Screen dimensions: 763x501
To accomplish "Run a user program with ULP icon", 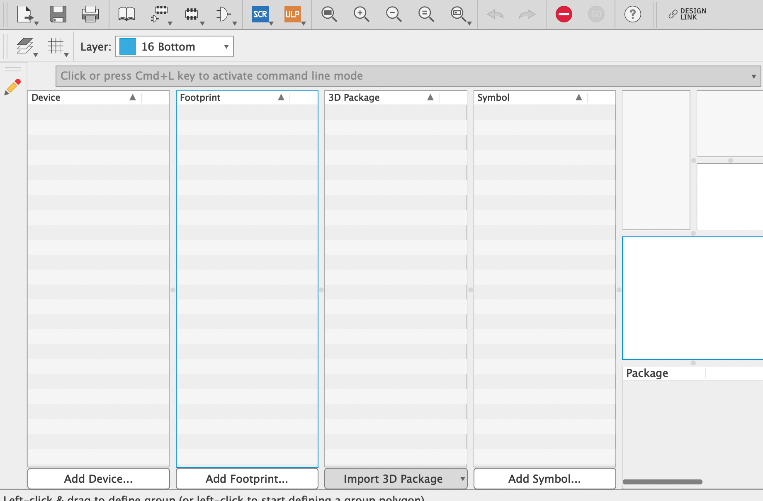I will pos(292,14).
